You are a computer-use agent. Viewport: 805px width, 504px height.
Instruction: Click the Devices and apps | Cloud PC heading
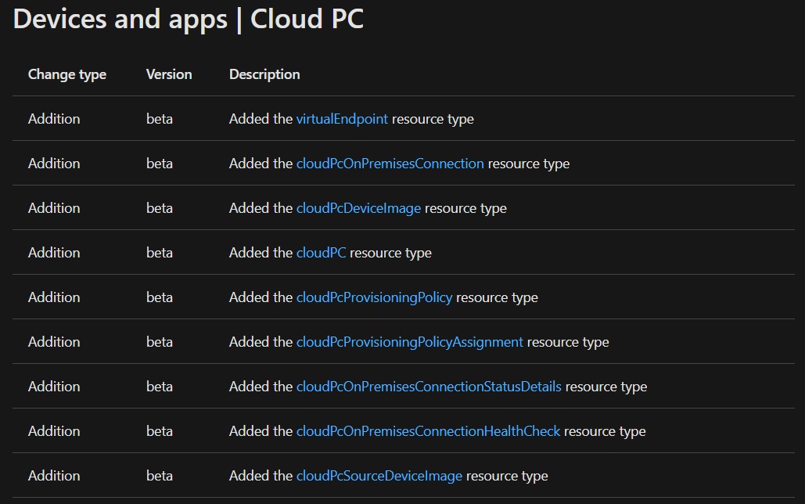pyautogui.click(x=188, y=19)
